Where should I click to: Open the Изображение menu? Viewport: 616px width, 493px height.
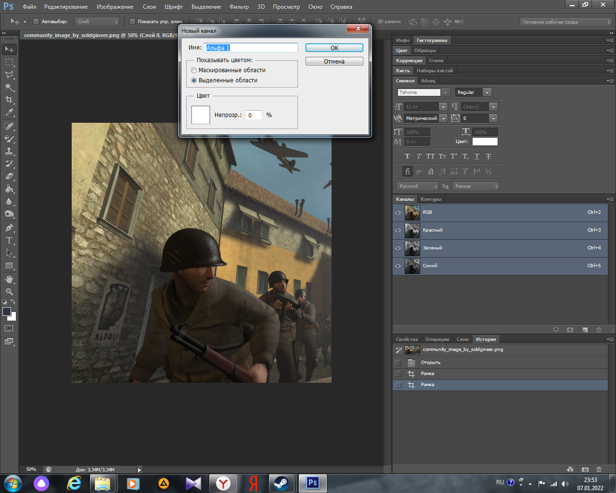pos(115,7)
